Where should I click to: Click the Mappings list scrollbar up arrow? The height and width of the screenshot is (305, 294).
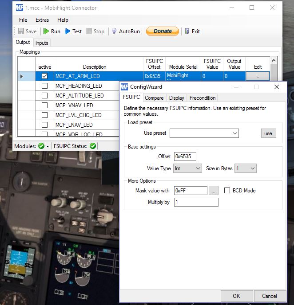pyautogui.click(x=274, y=60)
